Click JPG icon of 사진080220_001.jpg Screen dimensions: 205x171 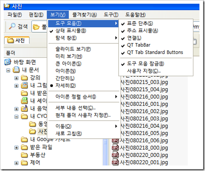pos(115,162)
